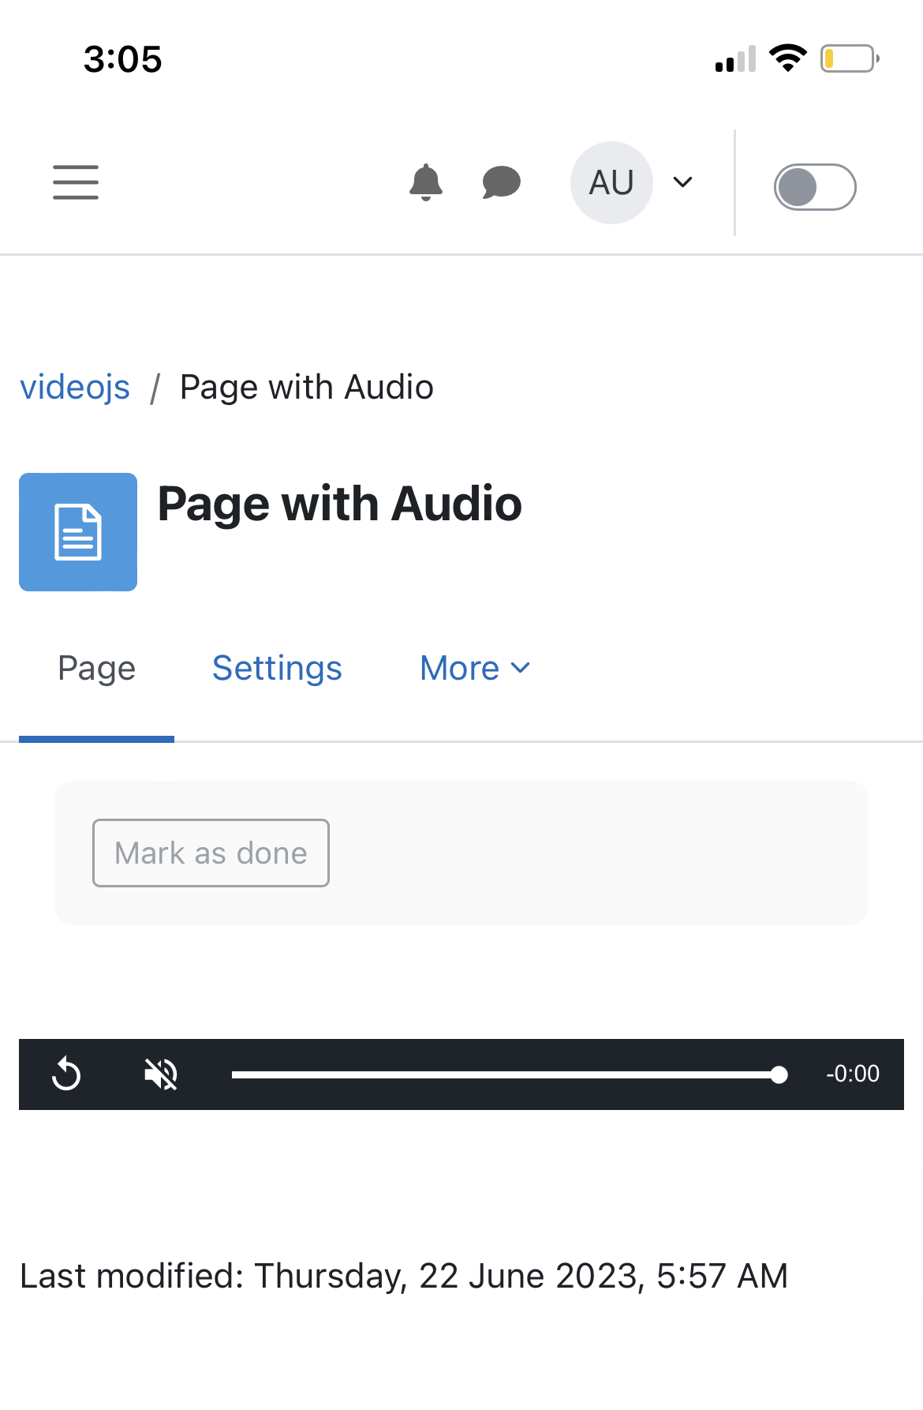Click the -0:00 remaining time display
The height and width of the screenshot is (1410, 923).
pyautogui.click(x=853, y=1074)
